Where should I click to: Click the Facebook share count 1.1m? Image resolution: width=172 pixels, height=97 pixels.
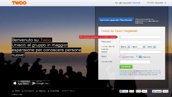point(131,91)
